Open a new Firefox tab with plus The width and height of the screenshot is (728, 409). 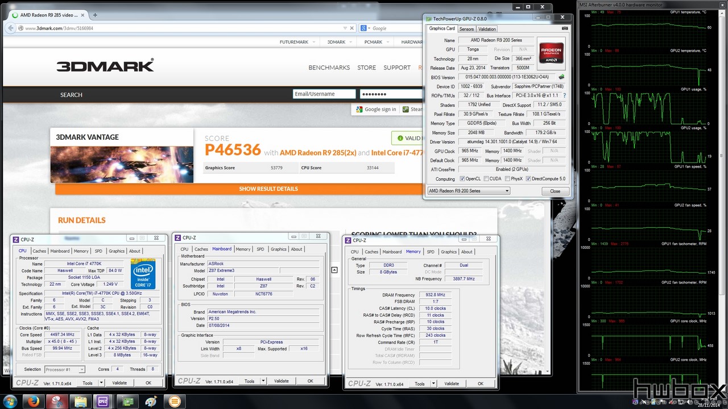point(95,15)
